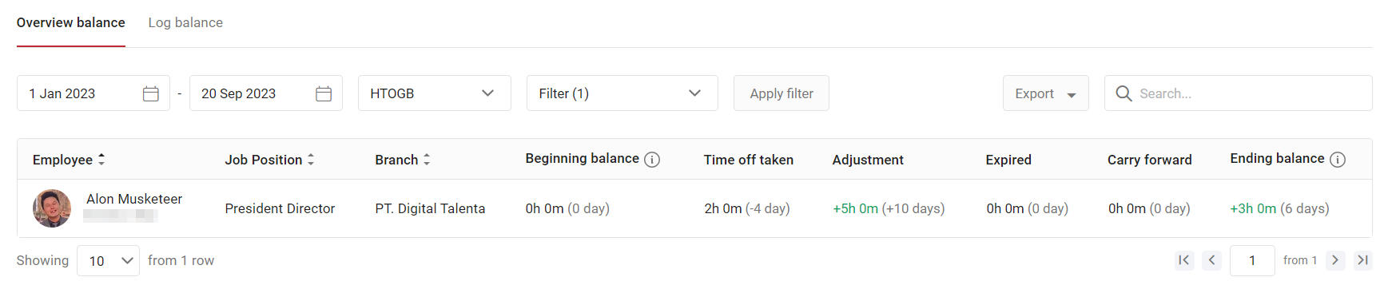Click the Apply filter button
This screenshot has width=1388, height=289.
pos(781,93)
